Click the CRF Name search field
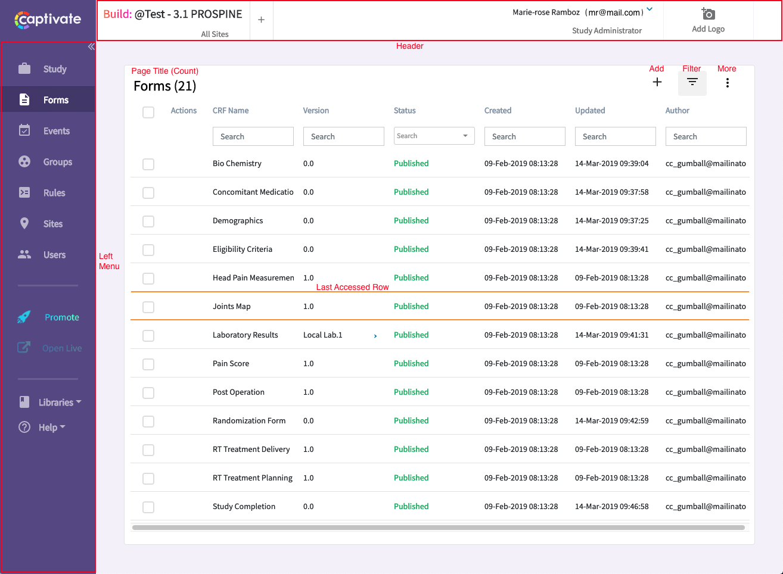This screenshot has height=574, width=783. click(253, 136)
